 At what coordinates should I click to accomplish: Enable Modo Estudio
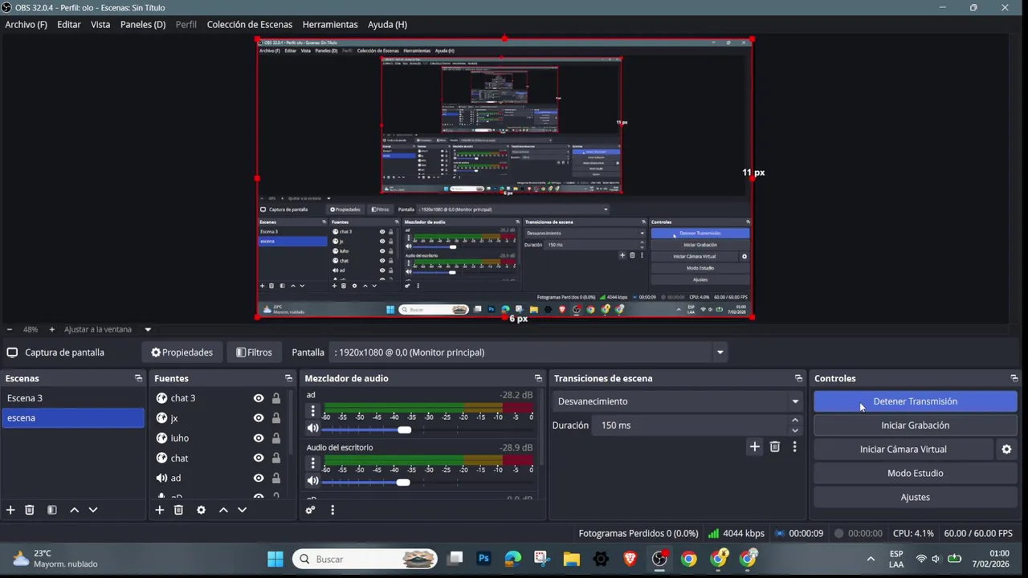tap(916, 474)
